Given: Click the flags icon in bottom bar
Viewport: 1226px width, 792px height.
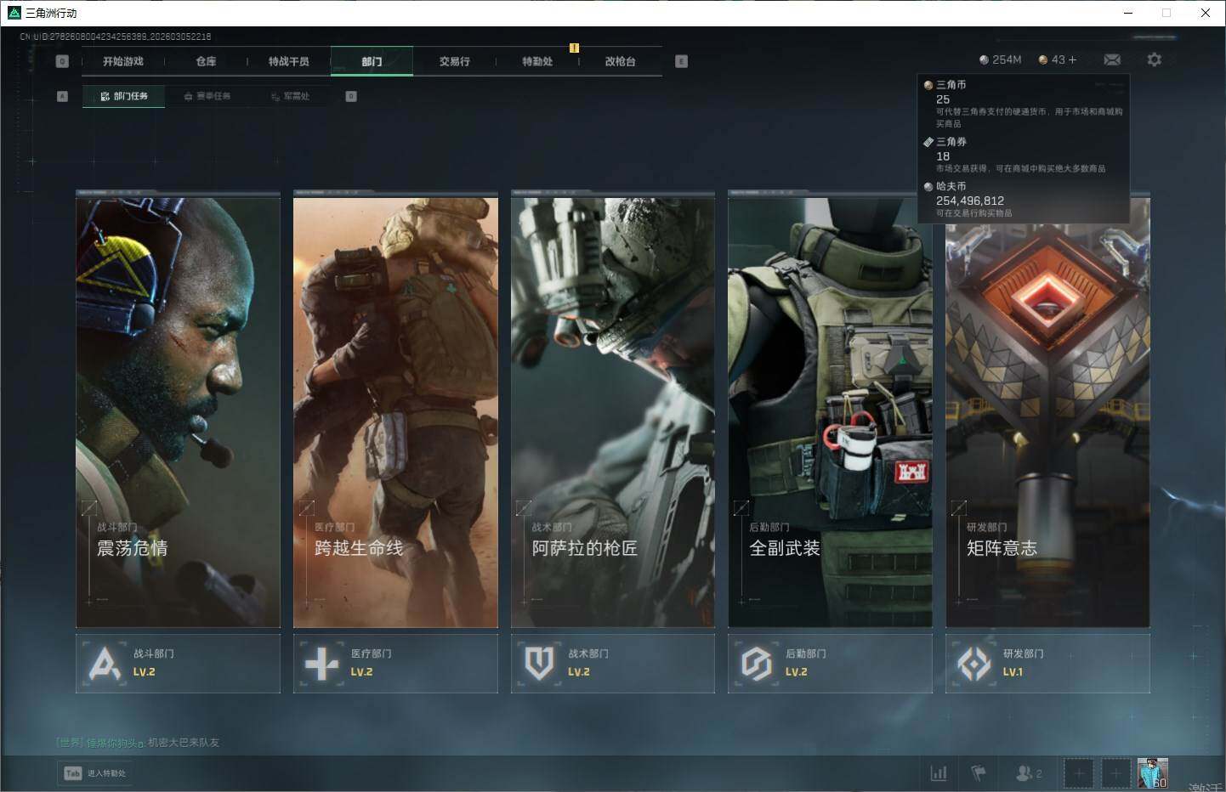Looking at the screenshot, I should [979, 773].
